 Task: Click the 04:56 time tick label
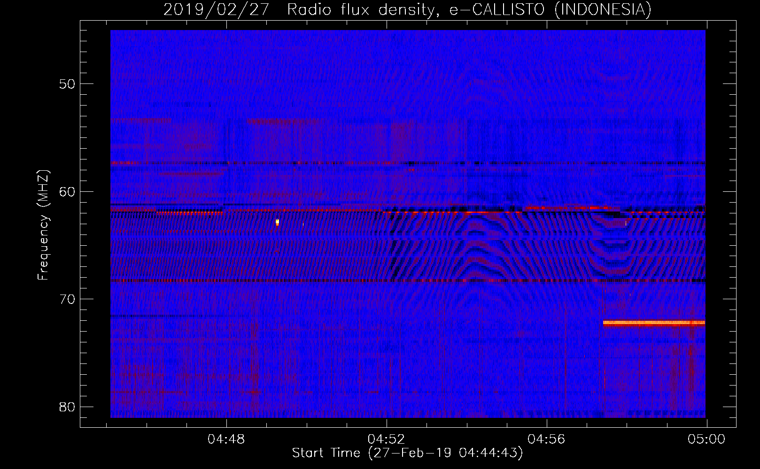pos(546,439)
